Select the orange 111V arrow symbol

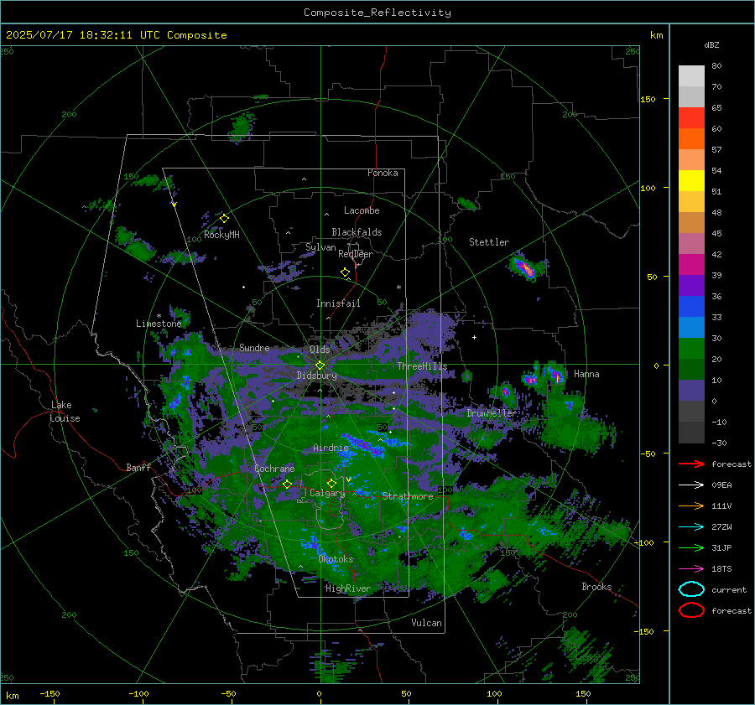(691, 505)
